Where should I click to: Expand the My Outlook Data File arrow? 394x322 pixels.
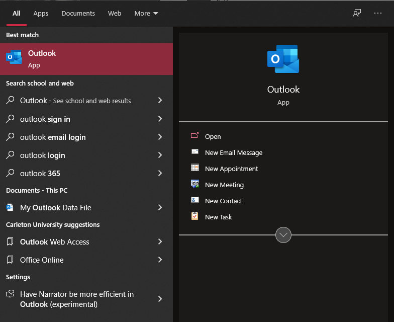click(160, 207)
